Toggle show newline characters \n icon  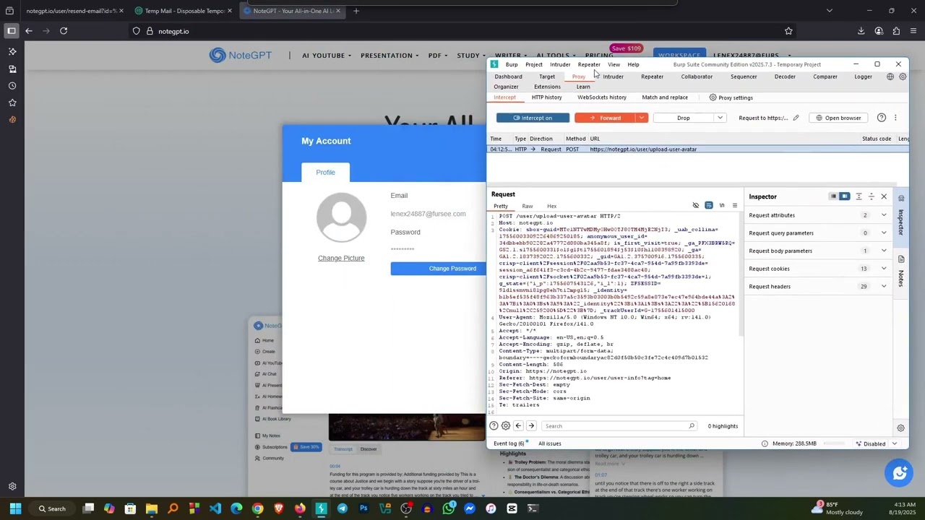722,206
